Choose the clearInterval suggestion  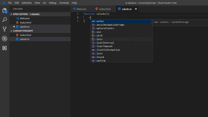tap(122, 43)
